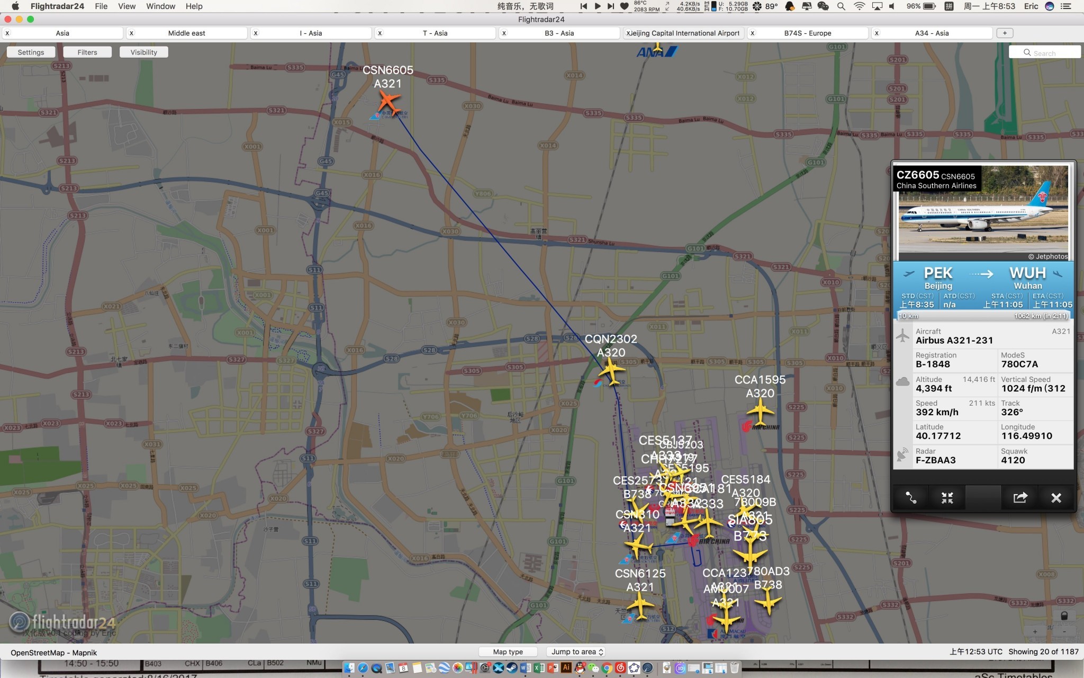Zoom out with the map minus button

pos(1064,631)
